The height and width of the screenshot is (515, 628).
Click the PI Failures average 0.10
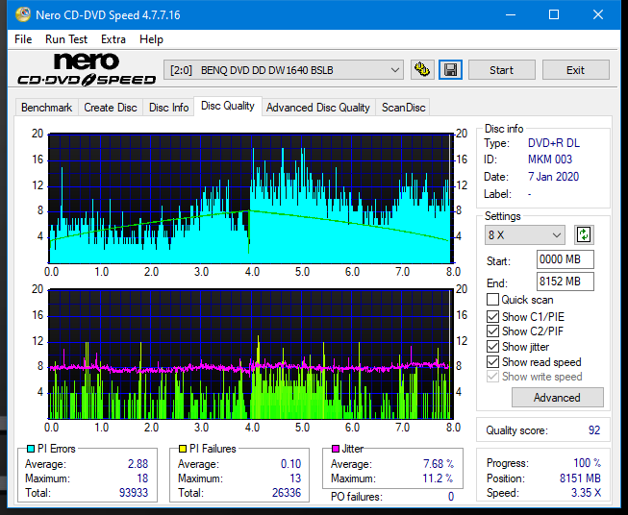point(290,464)
